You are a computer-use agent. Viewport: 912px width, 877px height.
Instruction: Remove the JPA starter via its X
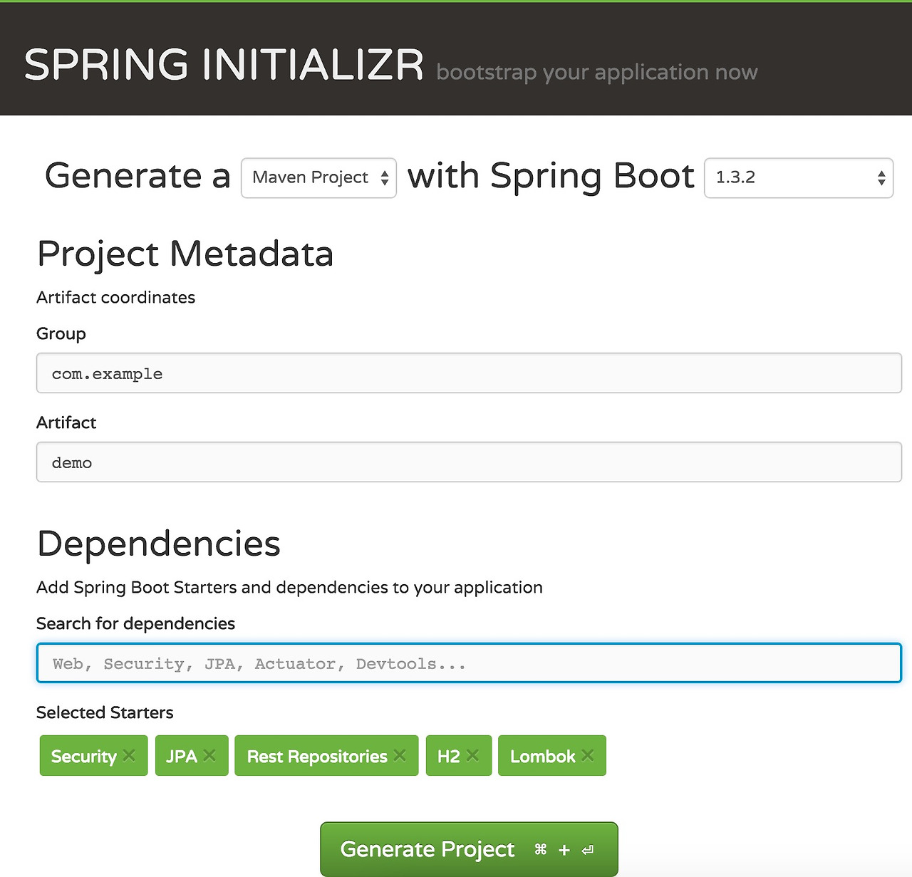pos(209,755)
